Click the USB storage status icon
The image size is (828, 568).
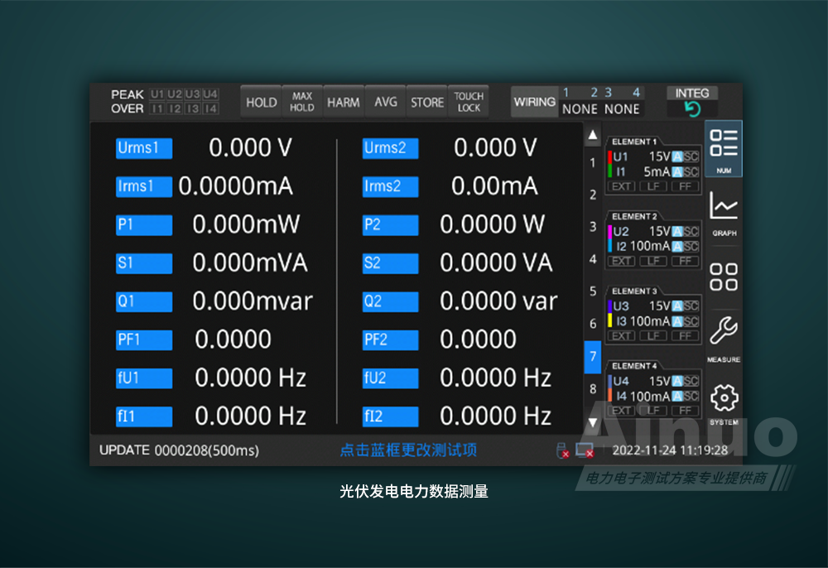(x=562, y=450)
